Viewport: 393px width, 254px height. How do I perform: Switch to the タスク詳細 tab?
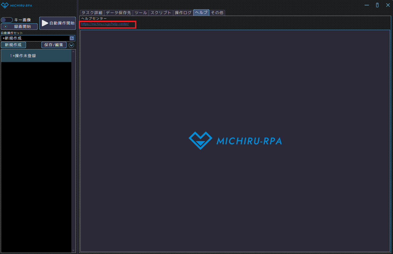click(92, 13)
